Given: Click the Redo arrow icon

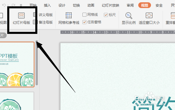Looking at the screenshot, I should 14,5.
